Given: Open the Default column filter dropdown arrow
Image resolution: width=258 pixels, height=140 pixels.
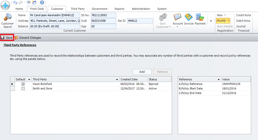Looking at the screenshot, I should pos(29,79).
